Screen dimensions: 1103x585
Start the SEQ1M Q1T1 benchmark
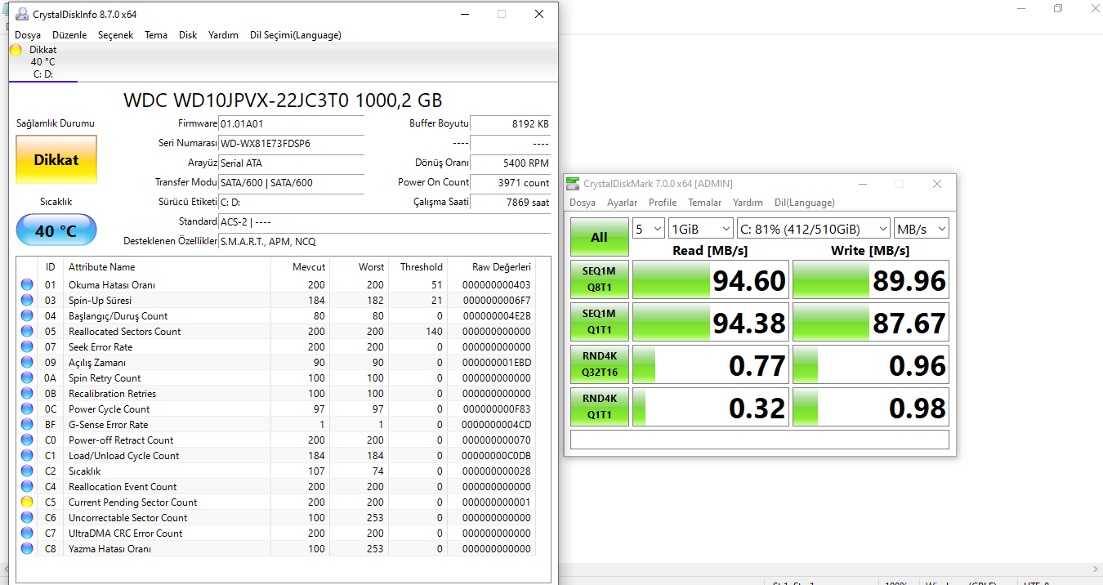(x=600, y=322)
